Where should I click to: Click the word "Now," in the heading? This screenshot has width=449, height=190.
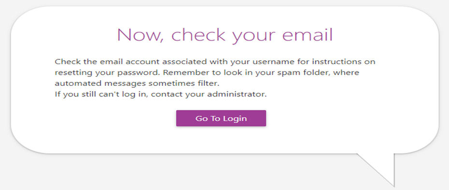point(140,35)
